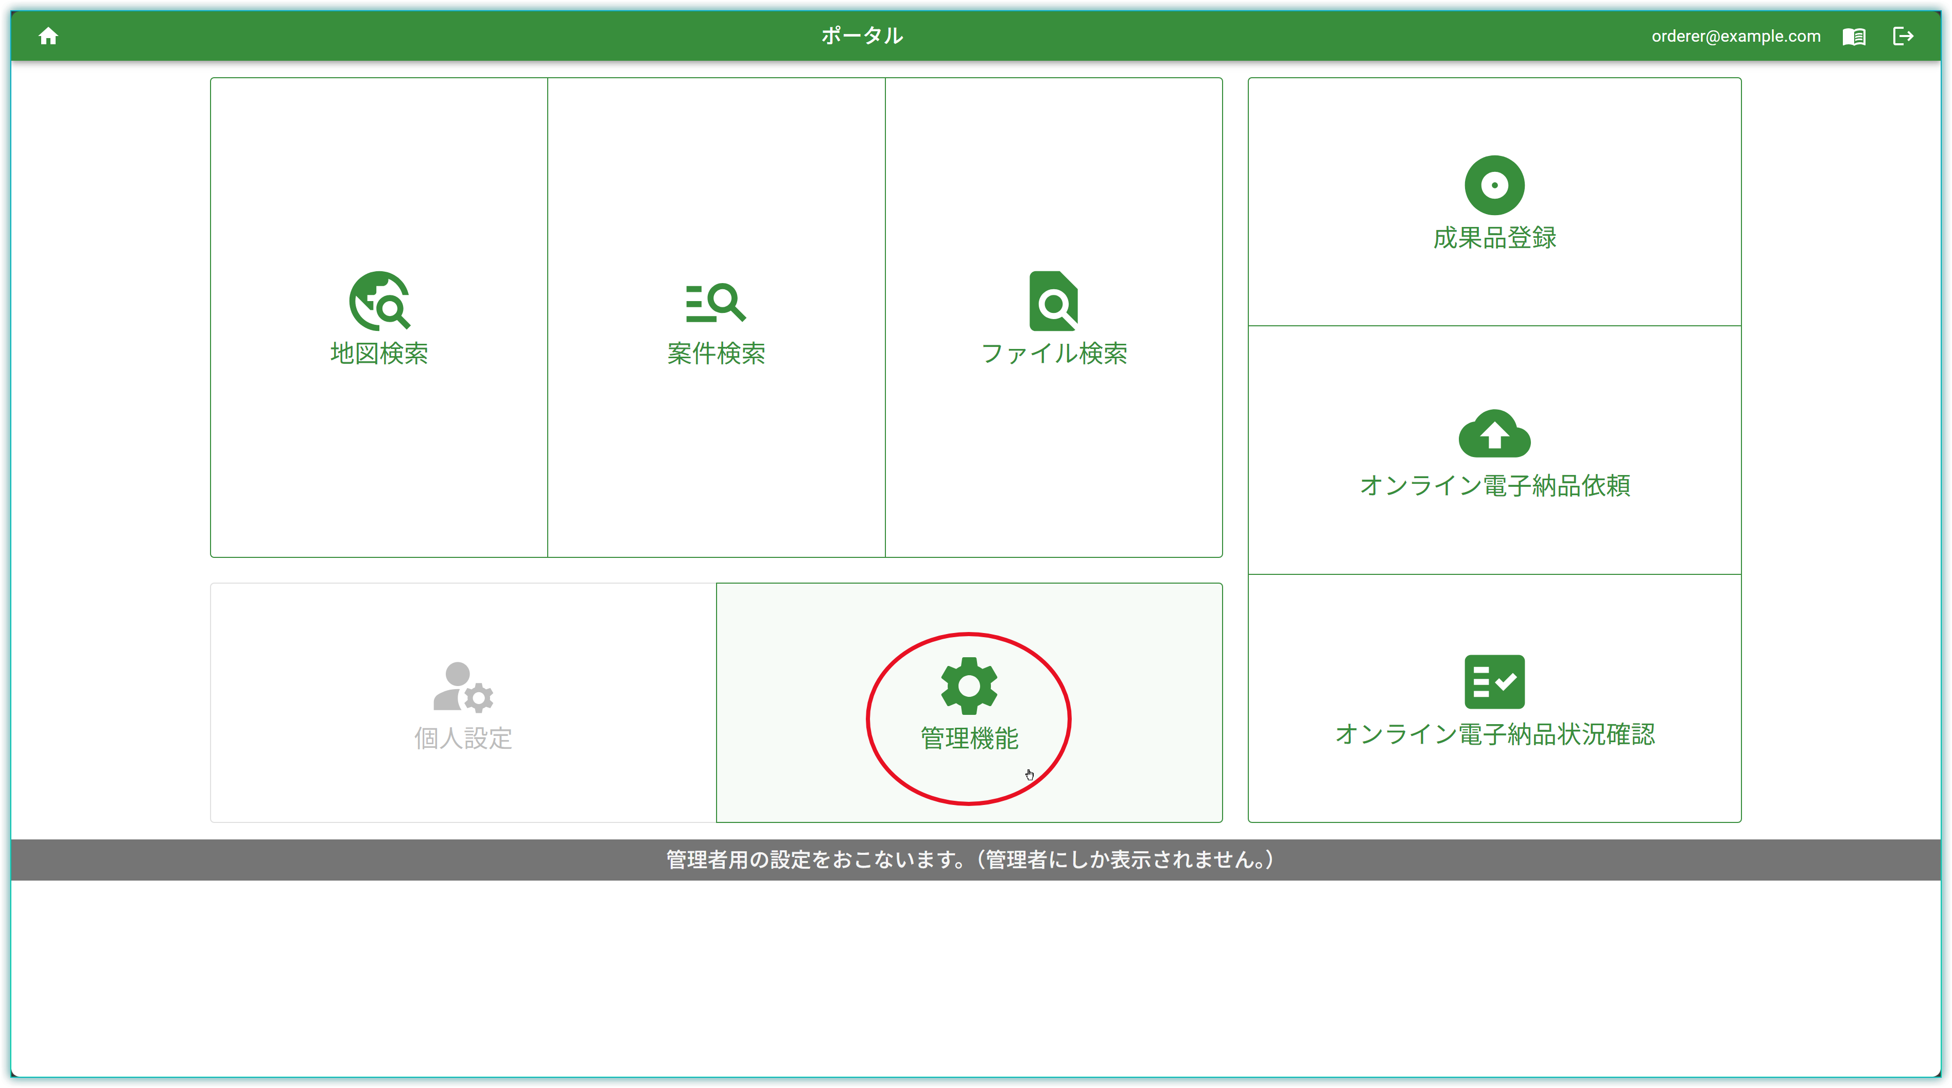Click the 管理者用の設定 description bar text
This screenshot has width=1952, height=1088.
click(x=970, y=859)
